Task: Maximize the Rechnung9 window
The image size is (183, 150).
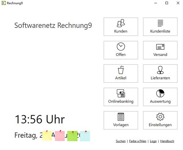Action: click(167, 3)
